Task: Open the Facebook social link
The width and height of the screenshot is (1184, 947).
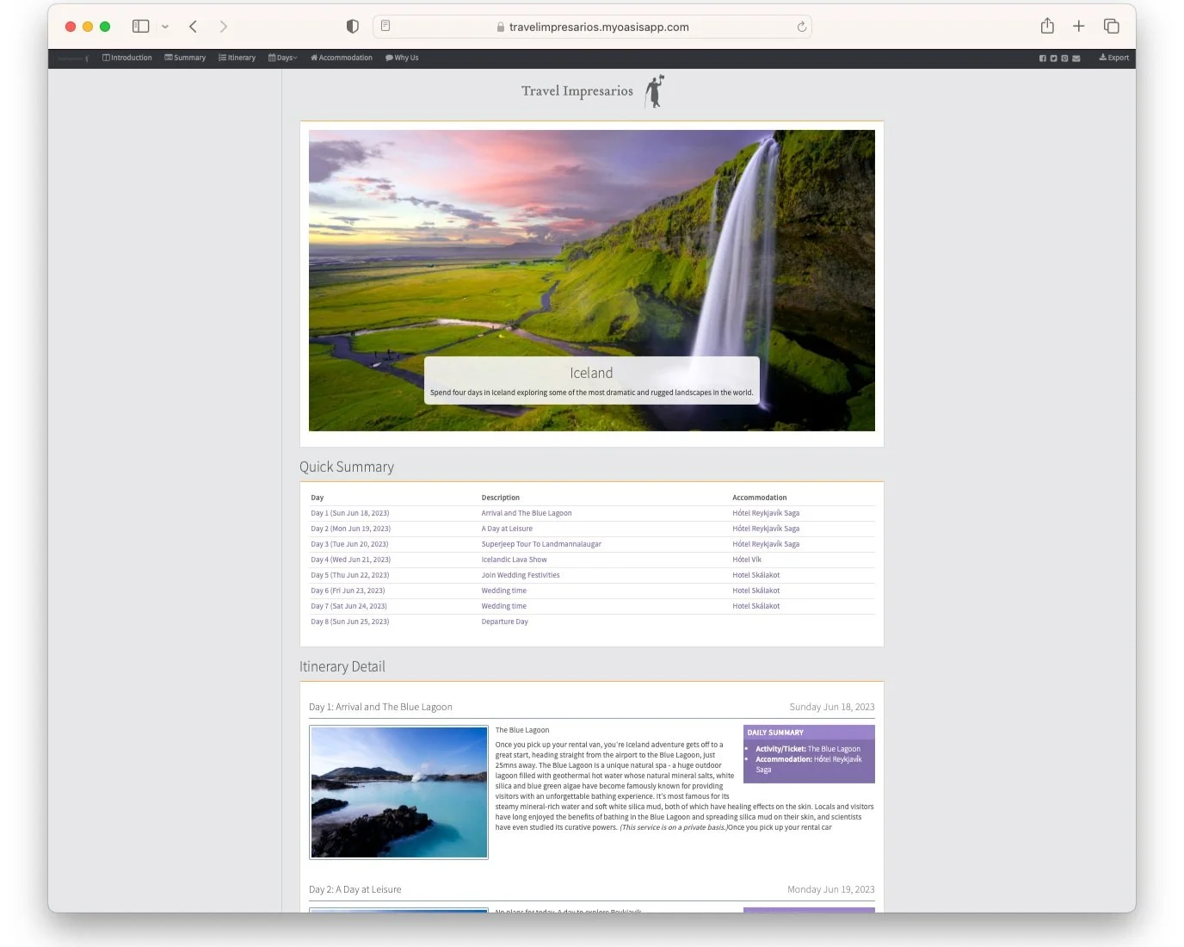Action: pos(1043,59)
